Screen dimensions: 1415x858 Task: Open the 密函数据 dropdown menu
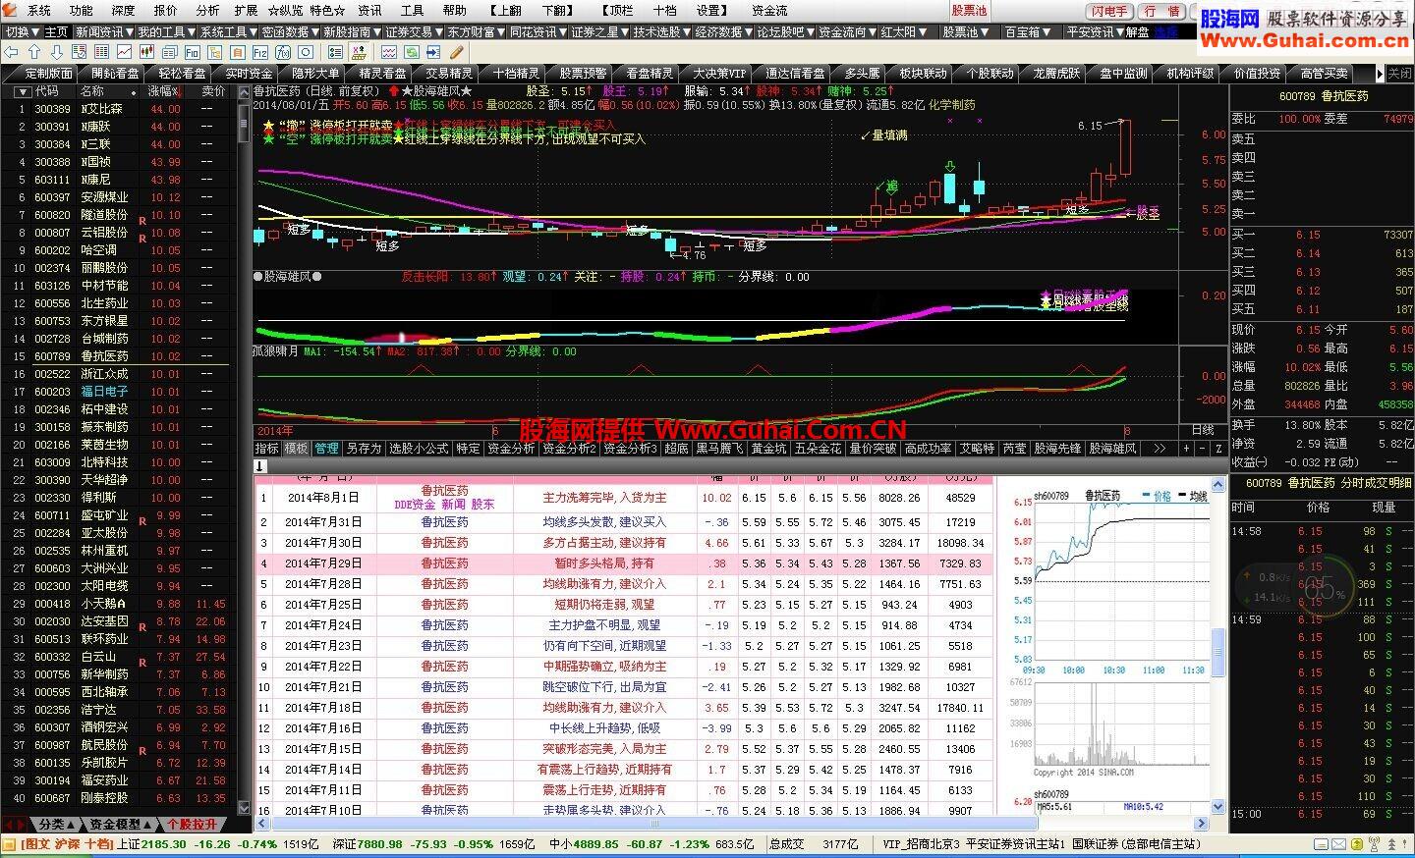290,31
